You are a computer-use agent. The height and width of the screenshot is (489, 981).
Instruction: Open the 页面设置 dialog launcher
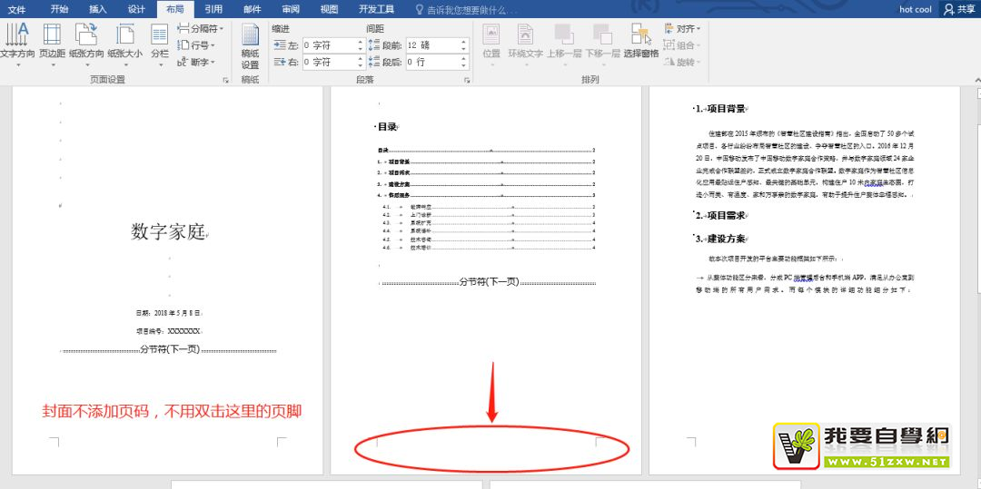pos(225,81)
